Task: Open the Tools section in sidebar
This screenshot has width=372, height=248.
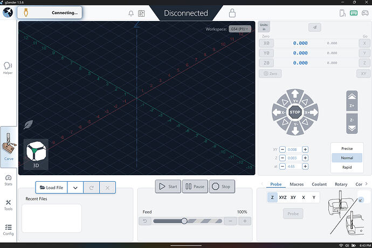Action: coord(8,204)
